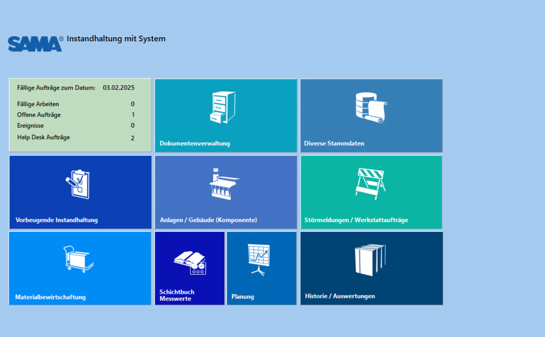Screen dimensions: 545x337
Task: Open the Störmeldungen barrier icon
Action: coord(370,184)
